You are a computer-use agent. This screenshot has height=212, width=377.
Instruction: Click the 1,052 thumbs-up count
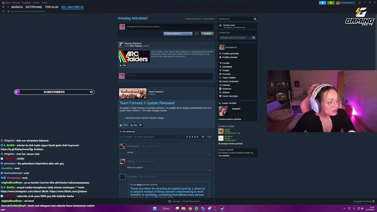point(124,125)
